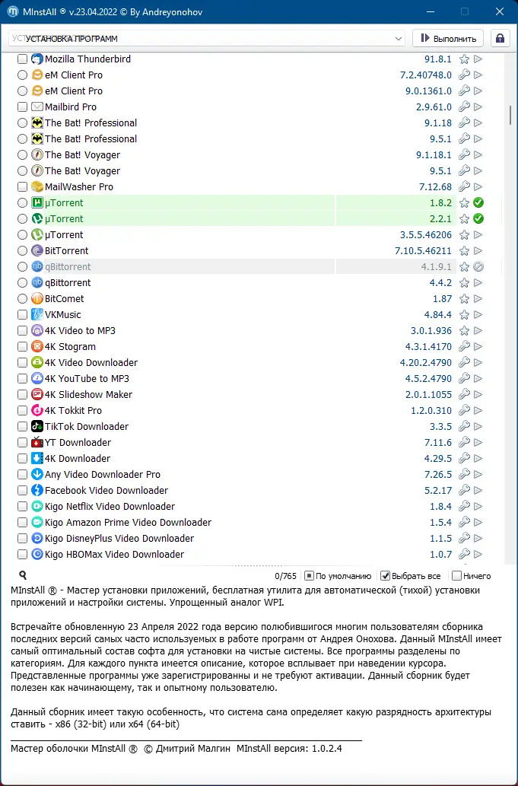The image size is (518, 786).
Task: Click the magnifier search icon
Action: point(23,576)
